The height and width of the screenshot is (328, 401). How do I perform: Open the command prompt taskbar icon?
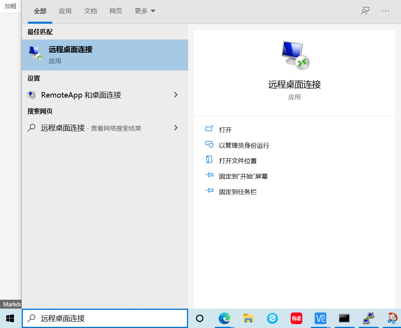(344, 318)
